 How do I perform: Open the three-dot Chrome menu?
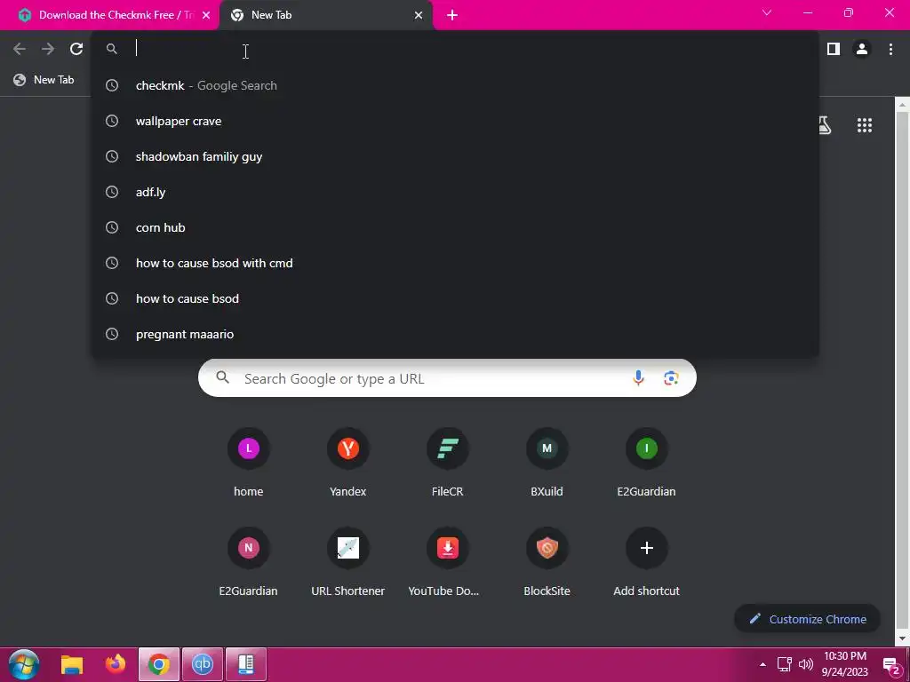pyautogui.click(x=890, y=49)
